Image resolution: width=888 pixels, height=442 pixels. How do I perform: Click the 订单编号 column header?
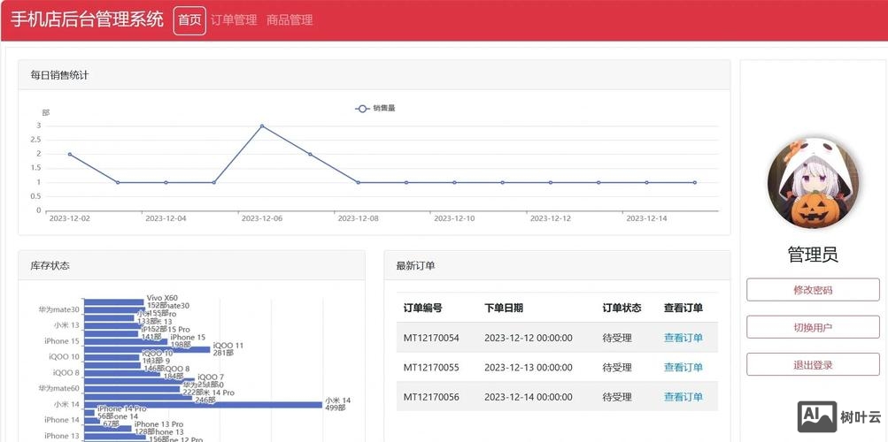click(x=422, y=308)
